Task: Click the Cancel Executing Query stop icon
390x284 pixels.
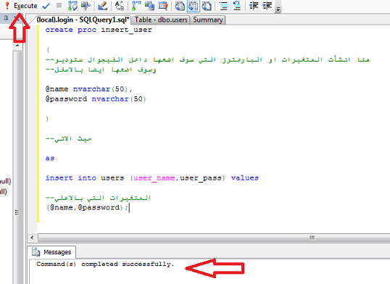Action: pos(59,5)
